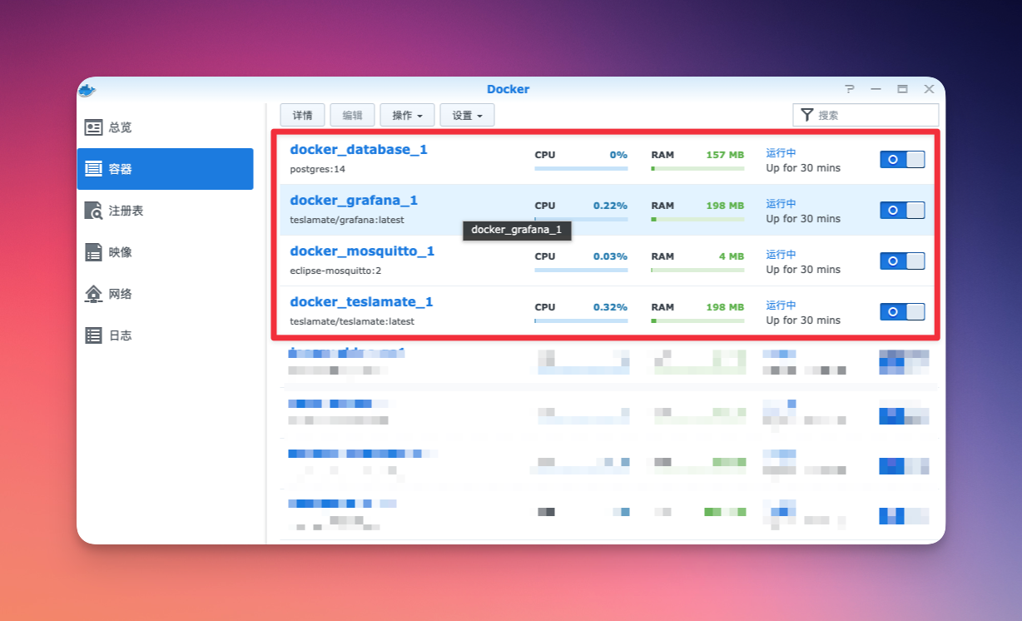Click the 容器 list icon in sidebar
The height and width of the screenshot is (621, 1022).
tap(94, 169)
